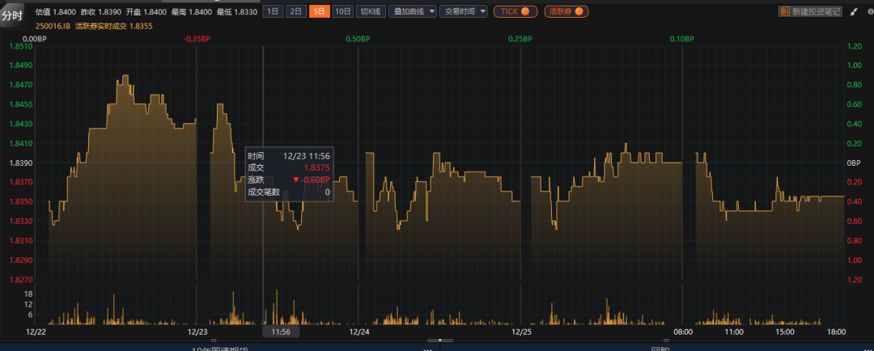Click the 11:56 time marker on axis
874x351 pixels.
(281, 332)
